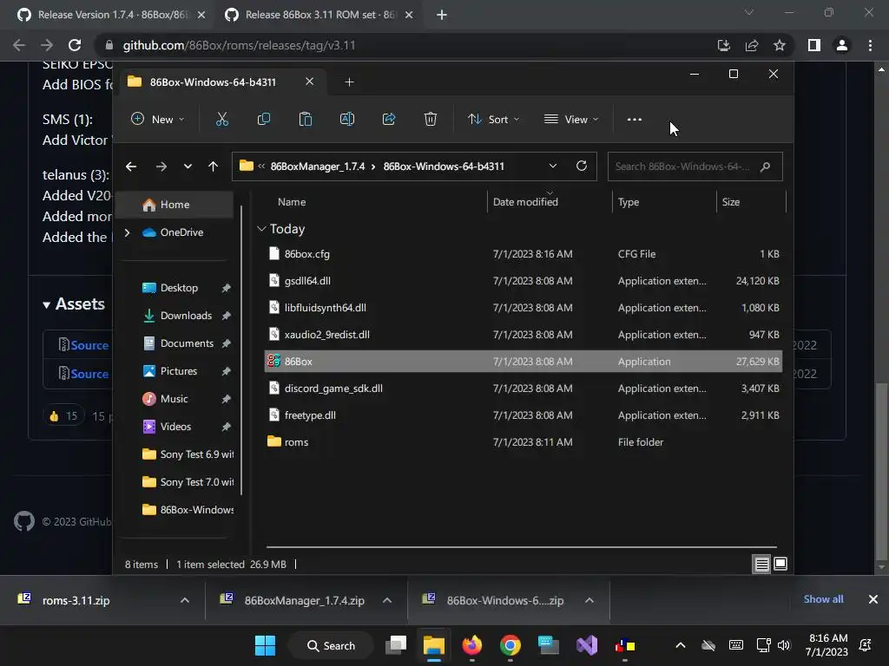Image resolution: width=889 pixels, height=666 pixels.
Task: Open Chrome profile avatar menu
Action: coord(842,45)
